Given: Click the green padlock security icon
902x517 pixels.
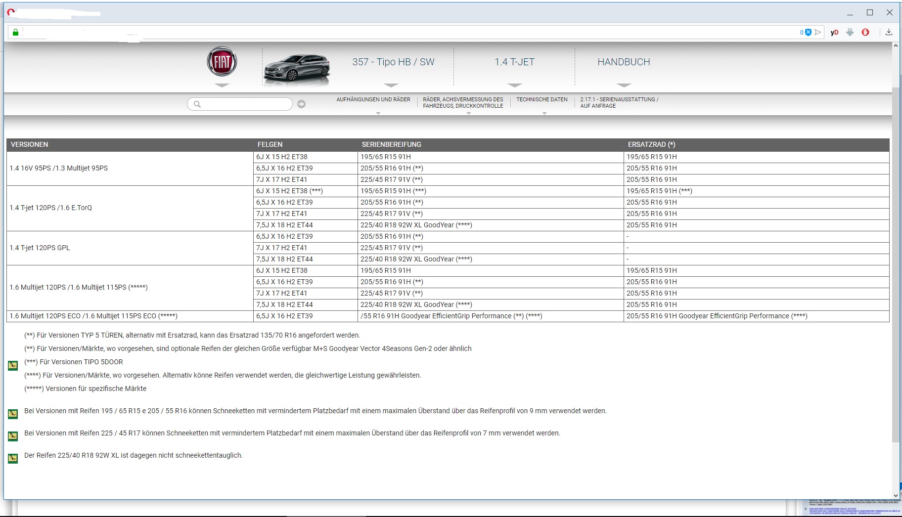Looking at the screenshot, I should pyautogui.click(x=15, y=33).
